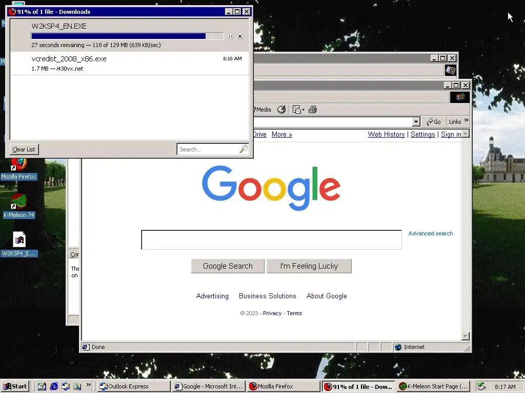Click the Clear List button in Downloads
The image size is (525, 393).
(24, 149)
